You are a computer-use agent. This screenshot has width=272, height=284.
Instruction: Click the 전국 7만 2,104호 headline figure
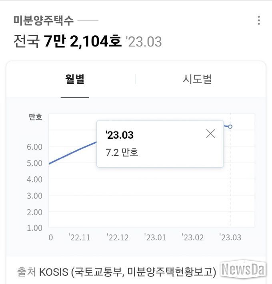tap(68, 41)
